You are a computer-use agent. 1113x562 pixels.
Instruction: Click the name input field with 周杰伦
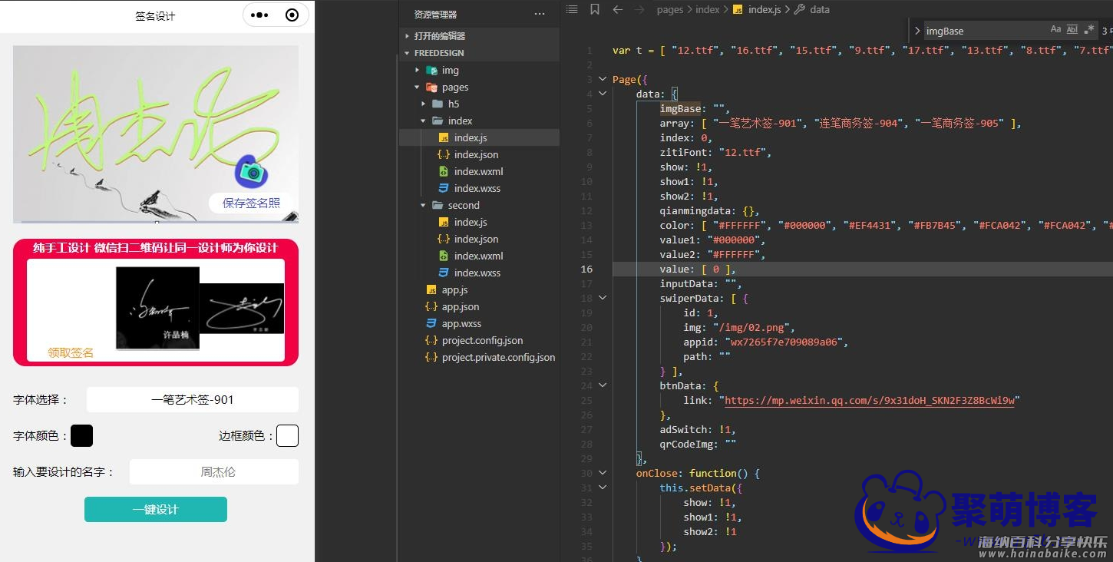[x=213, y=471]
